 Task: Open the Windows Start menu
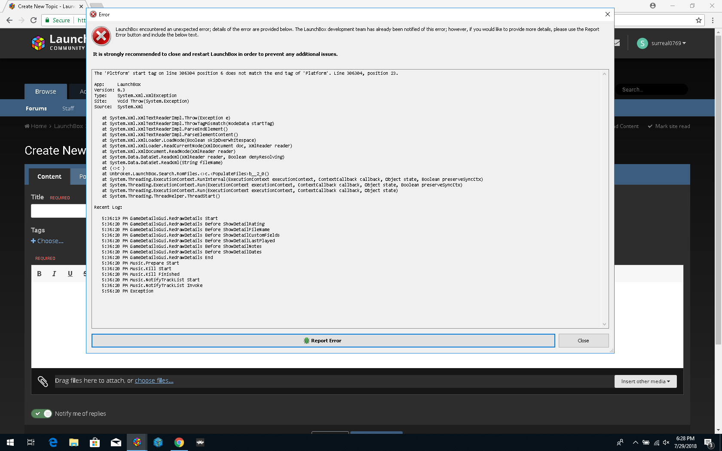[x=10, y=442]
